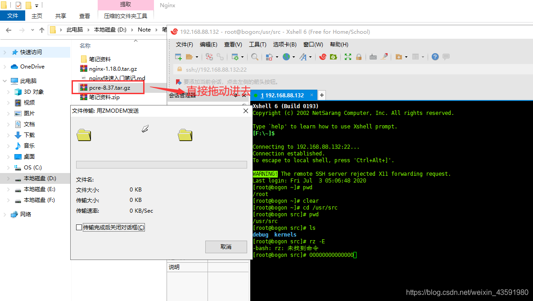Open Xshell help via the blue question-mark icon
Image resolution: width=533 pixels, height=301 pixels.
click(435, 57)
